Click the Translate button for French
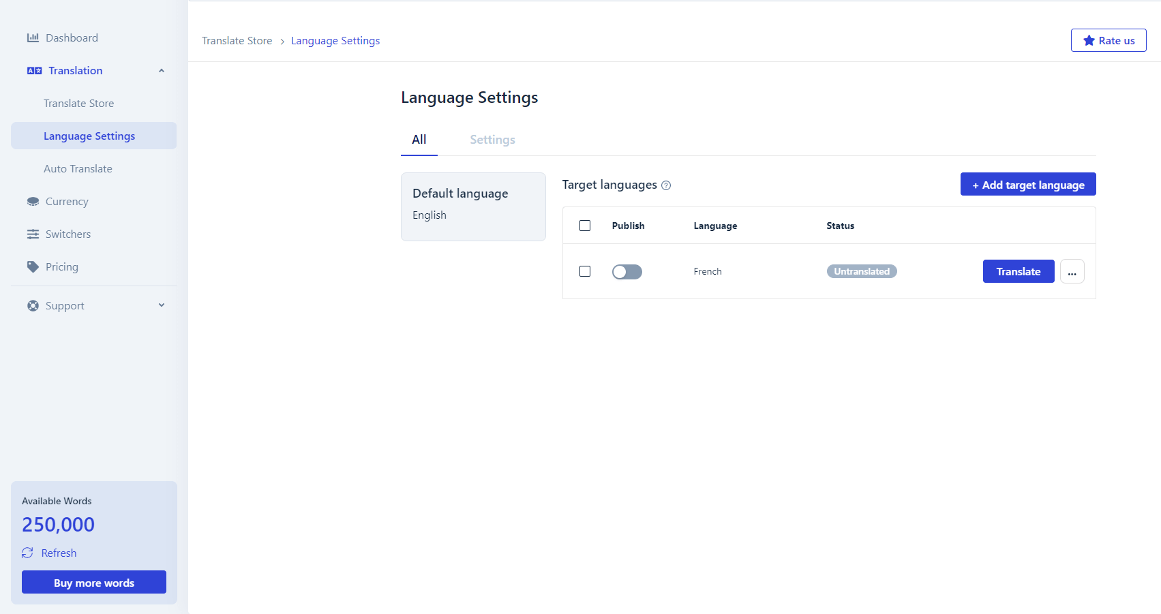The width and height of the screenshot is (1161, 614). 1019,271
